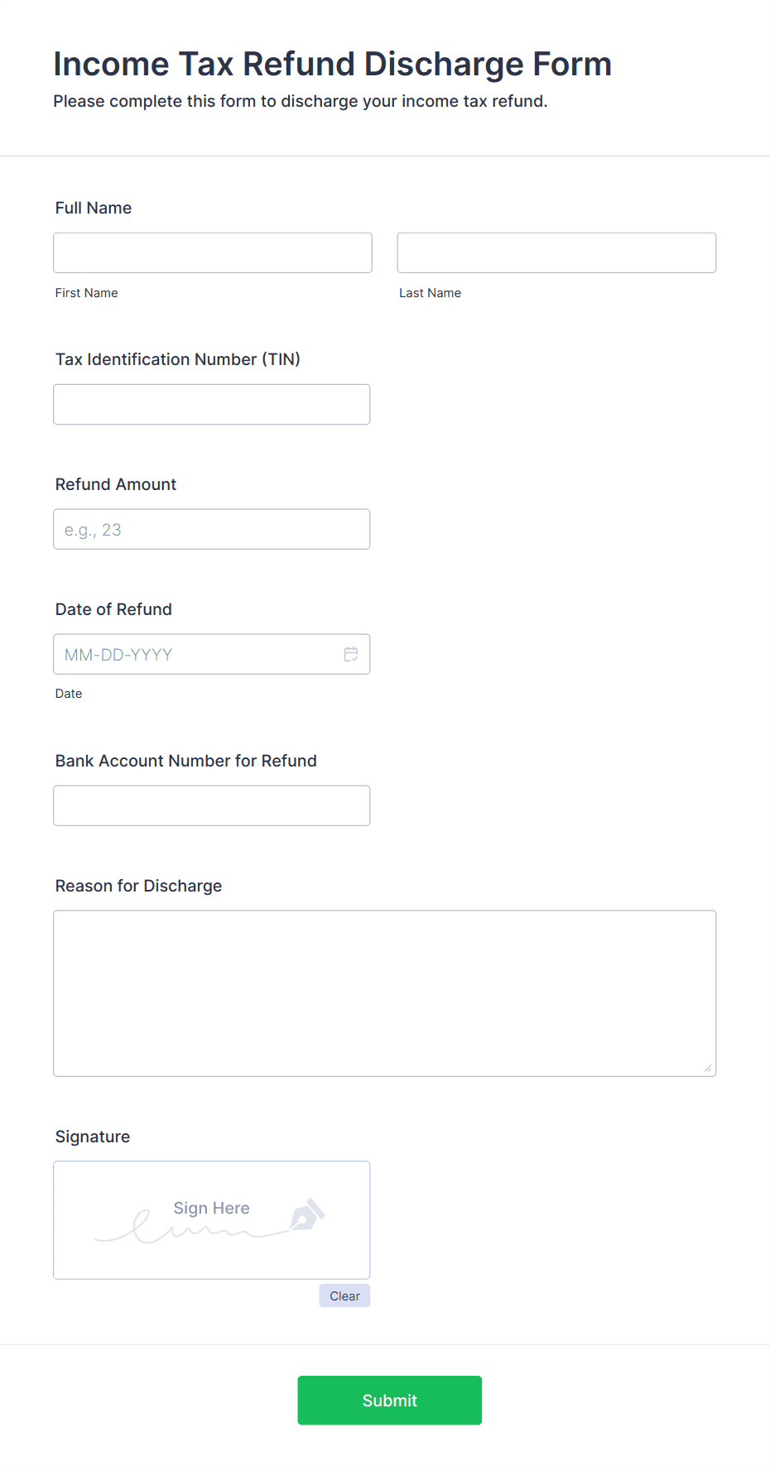Screen dimensions: 770x1466
Task: Submit the form with green Submit button
Action: pos(390,1400)
